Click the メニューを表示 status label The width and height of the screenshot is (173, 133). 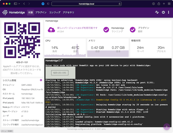7,131
